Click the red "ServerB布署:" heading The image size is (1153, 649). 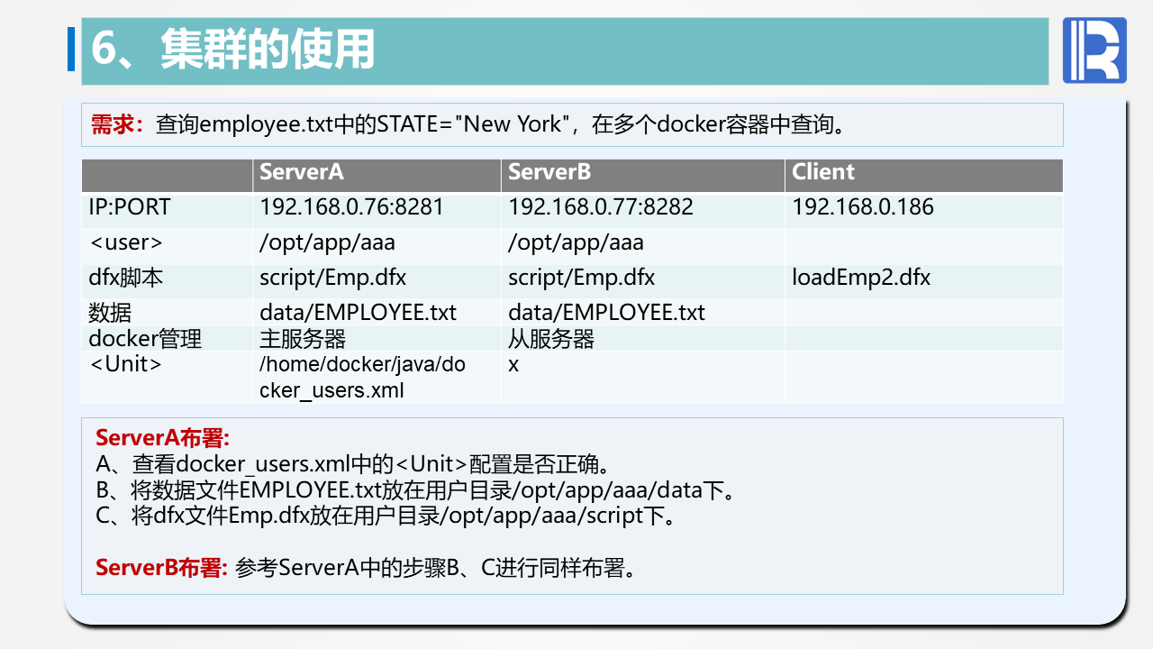[162, 569]
